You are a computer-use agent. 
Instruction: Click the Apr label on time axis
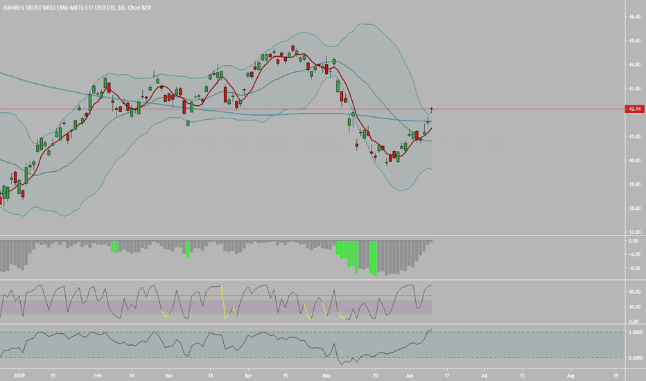click(x=248, y=375)
